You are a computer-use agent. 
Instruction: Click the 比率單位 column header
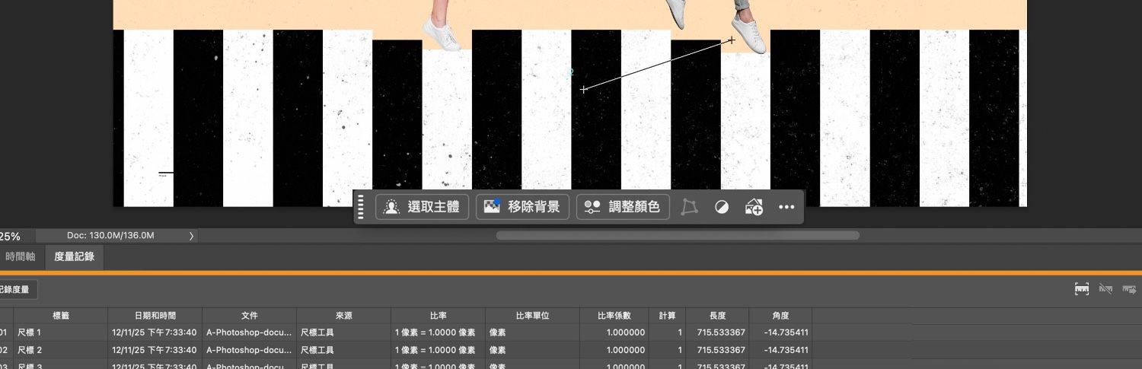coord(532,316)
